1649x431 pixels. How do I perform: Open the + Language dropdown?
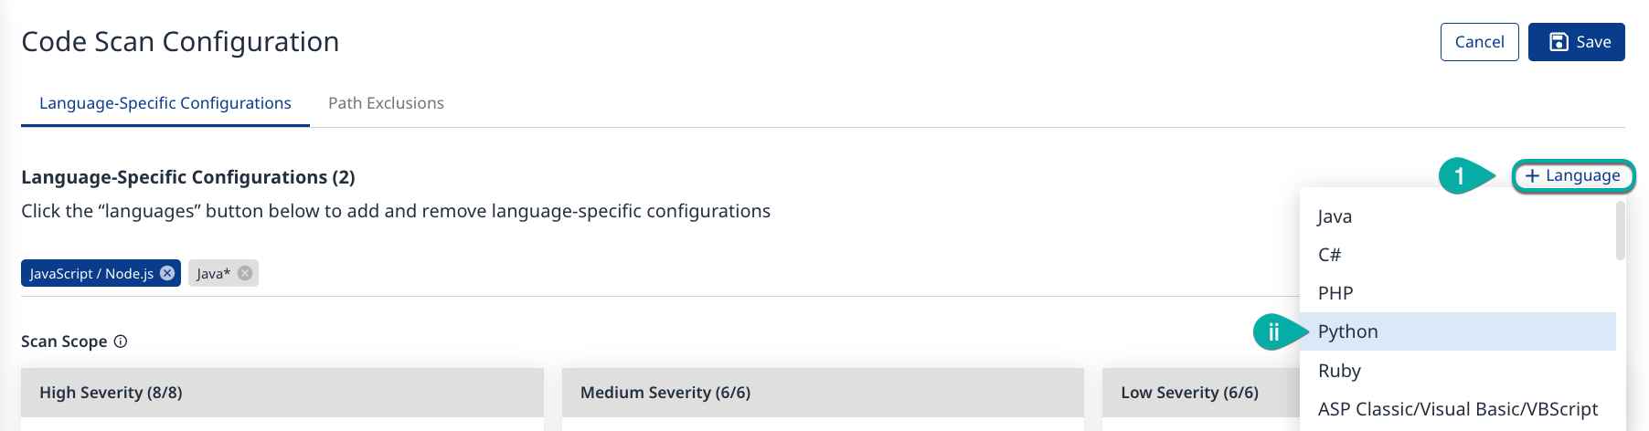click(1572, 175)
